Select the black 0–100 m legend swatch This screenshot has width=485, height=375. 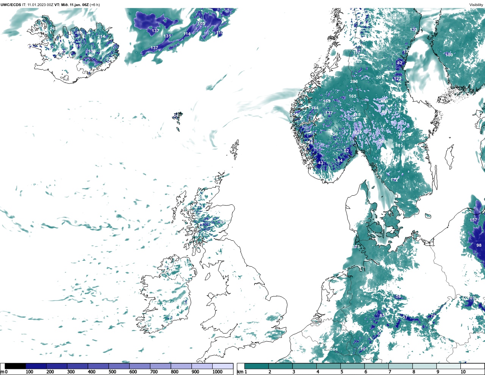15,366
